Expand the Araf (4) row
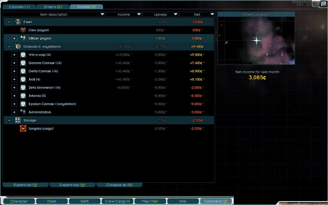Screen dimensions: 328x205 click(14, 79)
